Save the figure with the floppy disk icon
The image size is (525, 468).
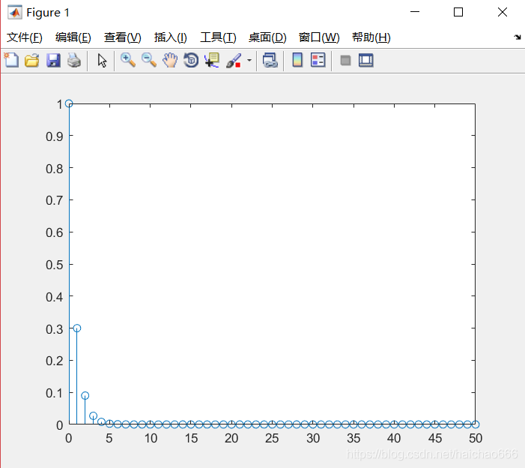click(x=53, y=61)
